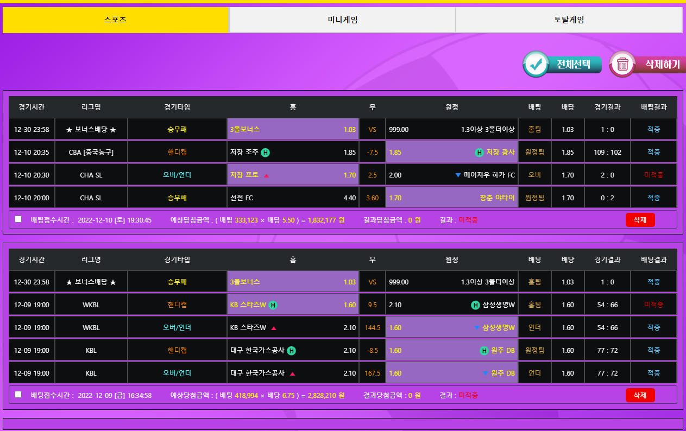Click the H handicap icon beside 저장 광사
The image size is (686, 431).
point(479,153)
